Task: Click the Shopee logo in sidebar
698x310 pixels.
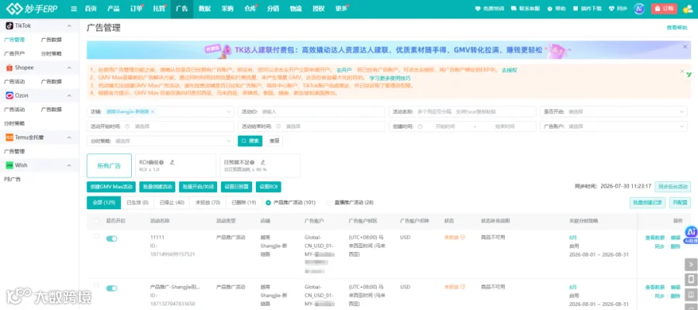Action: [x=9, y=67]
